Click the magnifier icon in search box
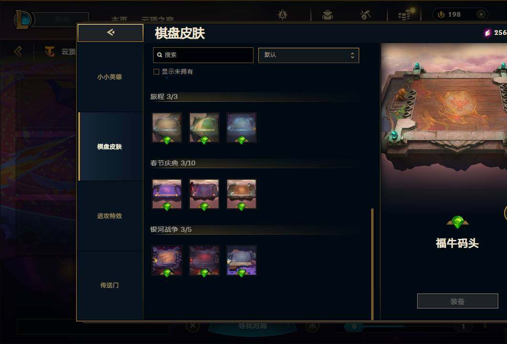 click(x=159, y=55)
